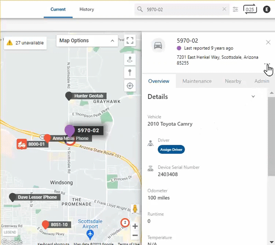Click the search field containing 5970-02
Image resolution: width=275 pixels, height=245 pixels.
pos(181,9)
